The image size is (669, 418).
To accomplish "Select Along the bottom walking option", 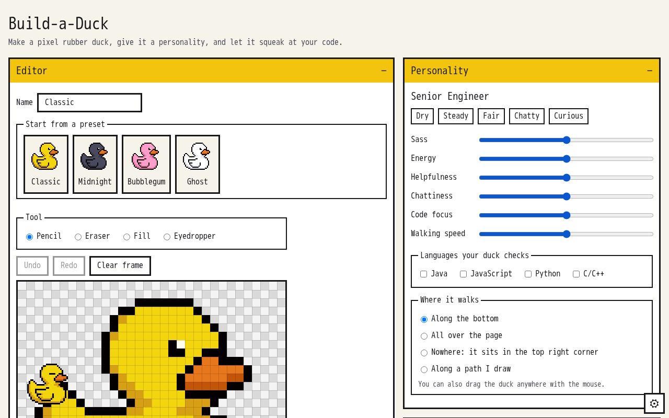I will tap(424, 319).
